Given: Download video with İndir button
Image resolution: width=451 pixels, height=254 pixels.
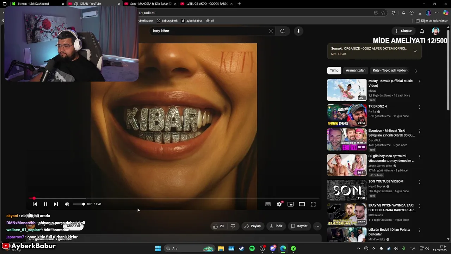Looking at the screenshot, I should tap(276, 226).
